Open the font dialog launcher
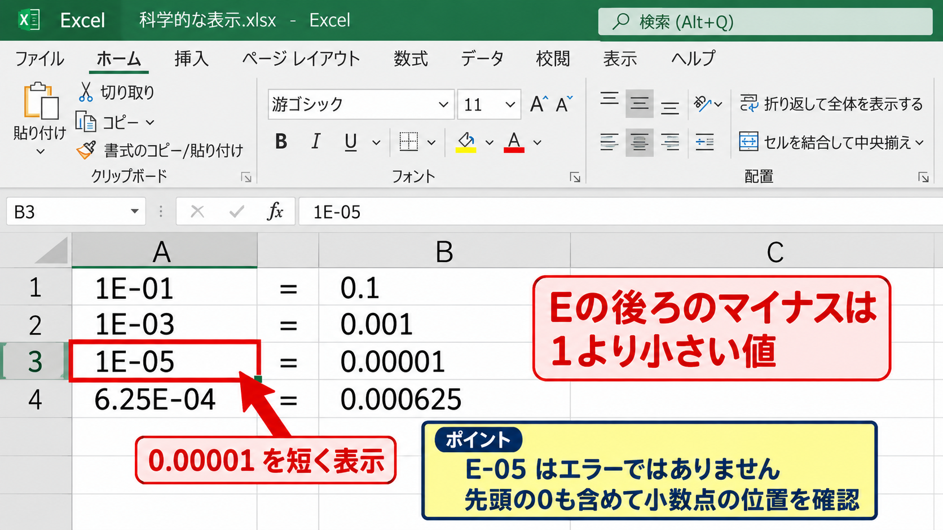Viewport: 943px width, 530px height. click(x=575, y=177)
